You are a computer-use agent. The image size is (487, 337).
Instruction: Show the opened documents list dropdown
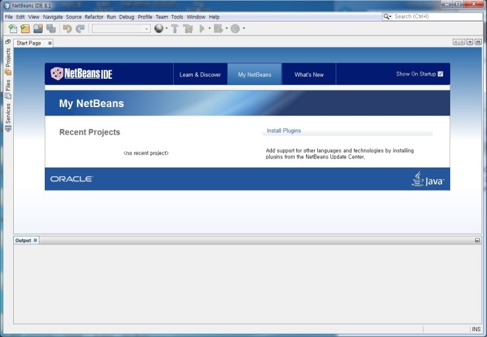point(470,42)
